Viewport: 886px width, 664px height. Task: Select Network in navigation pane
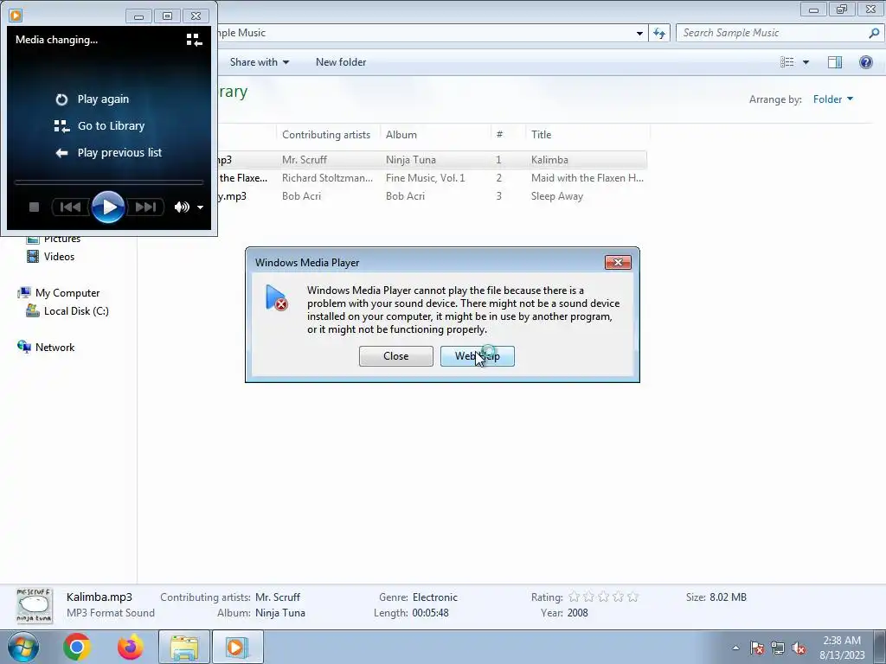tap(55, 348)
